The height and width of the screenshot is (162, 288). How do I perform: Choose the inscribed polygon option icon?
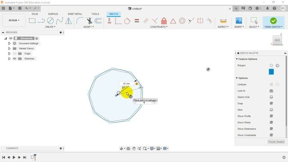[x=277, y=65]
